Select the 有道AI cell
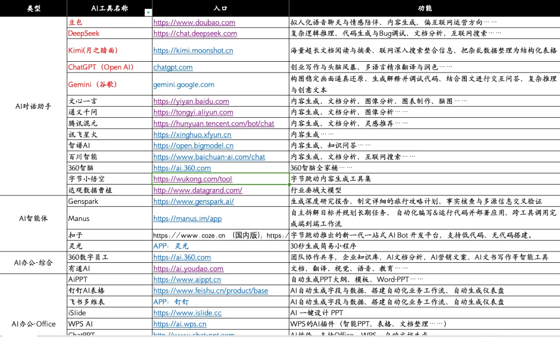The image size is (560, 337). click(109, 269)
